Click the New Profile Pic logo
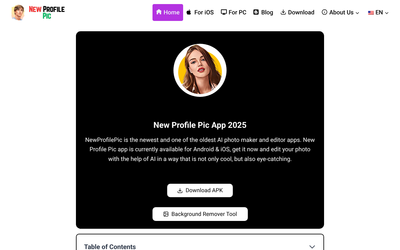Image resolution: width=400 pixels, height=250 pixels. coord(37,12)
